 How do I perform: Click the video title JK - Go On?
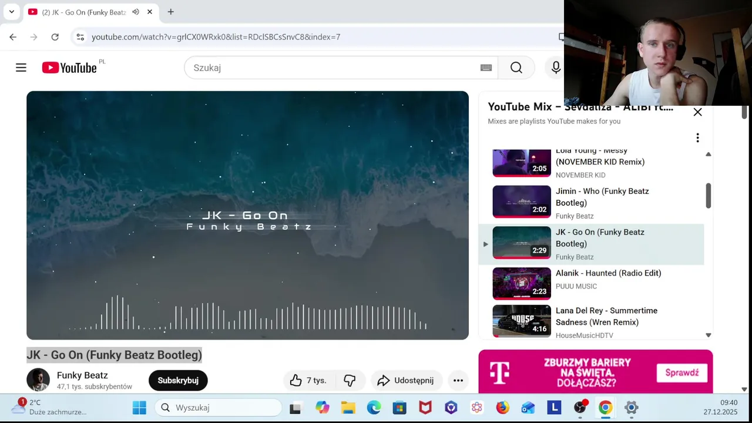coord(115,355)
